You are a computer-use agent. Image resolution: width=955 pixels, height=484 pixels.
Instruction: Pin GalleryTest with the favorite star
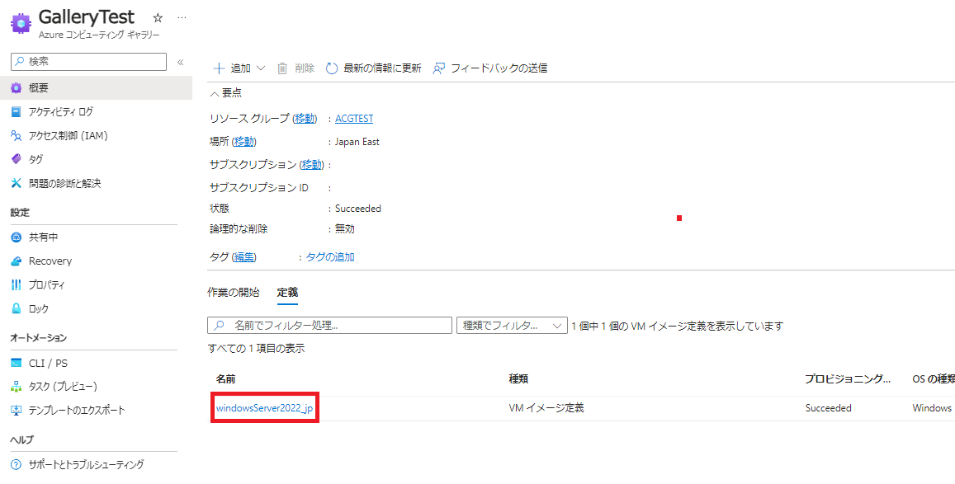click(x=158, y=17)
